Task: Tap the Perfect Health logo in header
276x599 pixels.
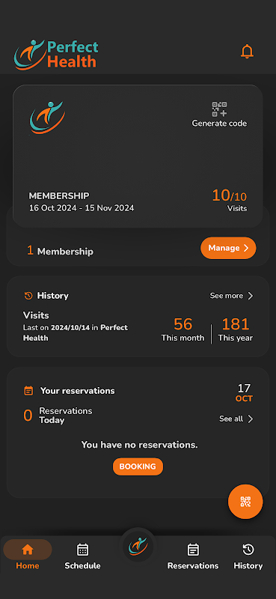Action: click(x=56, y=55)
